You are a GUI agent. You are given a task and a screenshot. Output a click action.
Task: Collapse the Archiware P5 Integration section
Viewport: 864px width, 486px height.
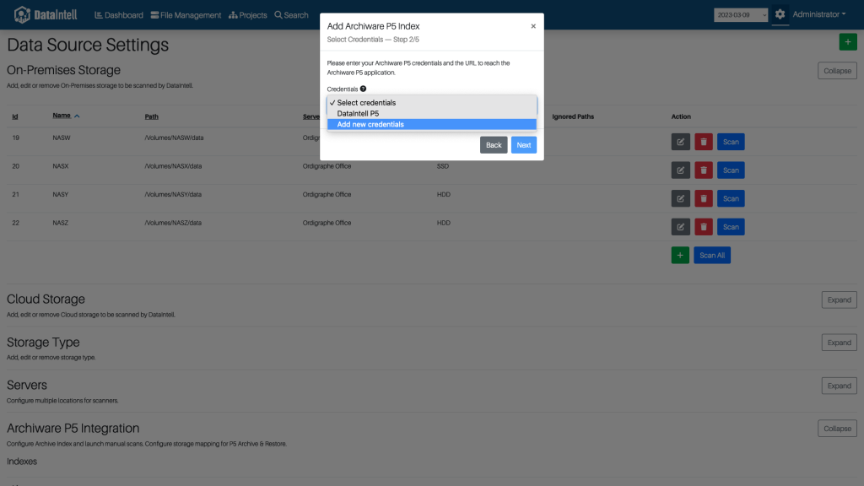click(x=837, y=428)
